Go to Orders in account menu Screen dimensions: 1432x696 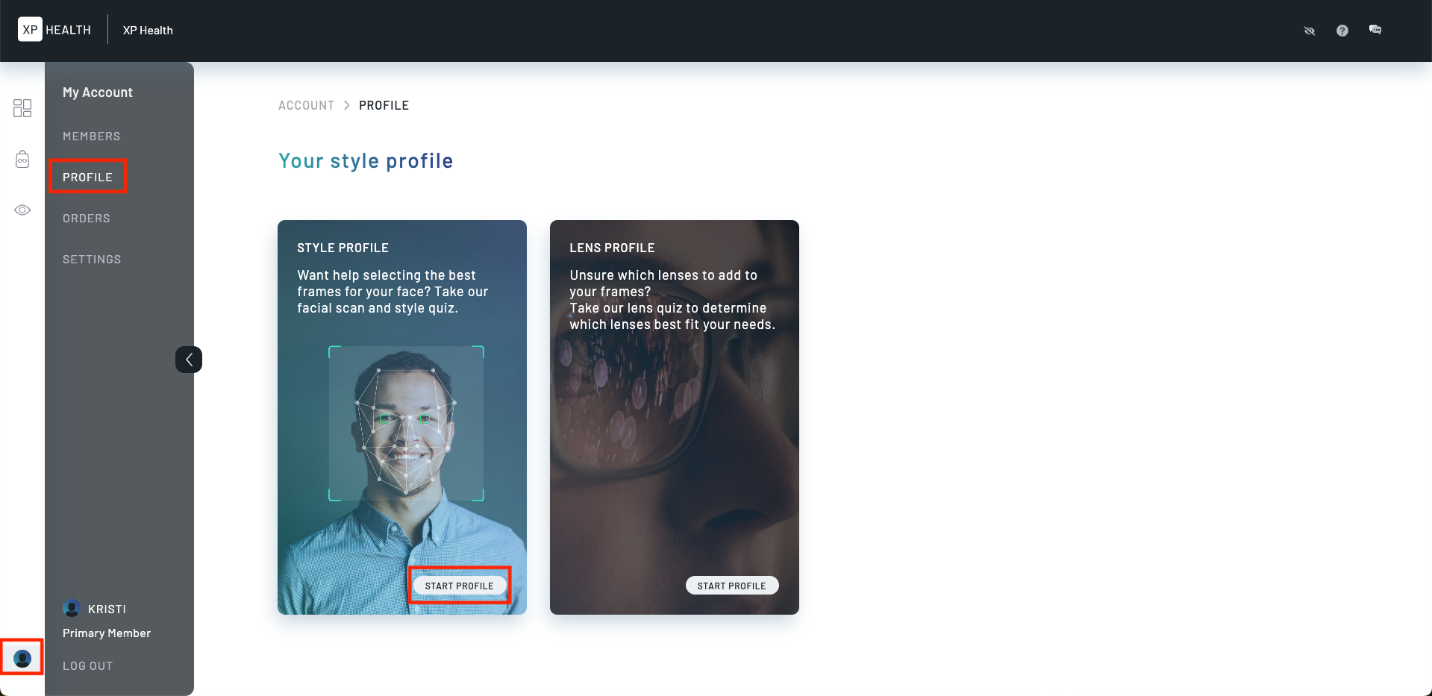pyautogui.click(x=87, y=219)
